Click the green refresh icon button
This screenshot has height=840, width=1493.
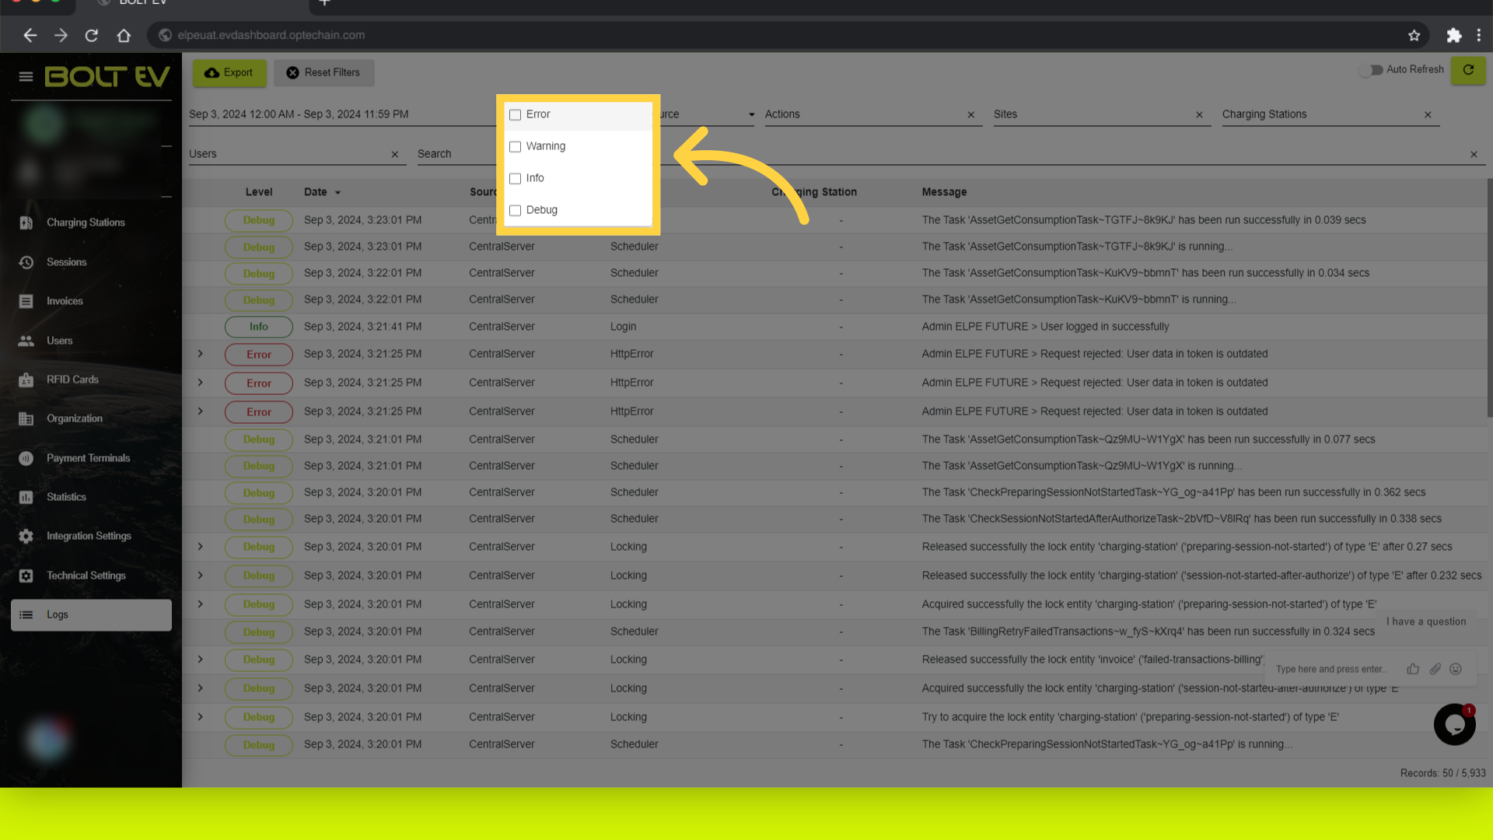[1468, 70]
